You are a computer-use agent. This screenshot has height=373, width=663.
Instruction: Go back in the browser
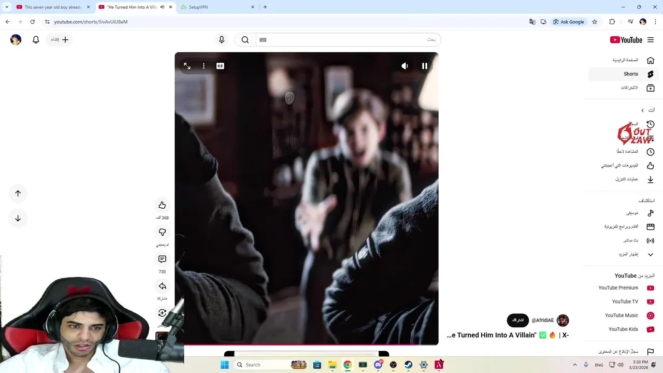8,22
